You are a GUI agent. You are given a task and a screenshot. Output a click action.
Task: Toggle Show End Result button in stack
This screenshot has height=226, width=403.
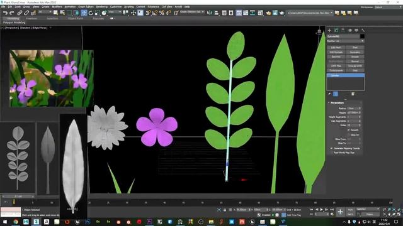pos(336,94)
